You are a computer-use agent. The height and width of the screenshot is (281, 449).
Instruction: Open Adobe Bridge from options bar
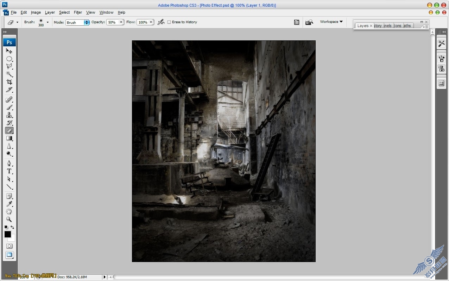pos(309,22)
